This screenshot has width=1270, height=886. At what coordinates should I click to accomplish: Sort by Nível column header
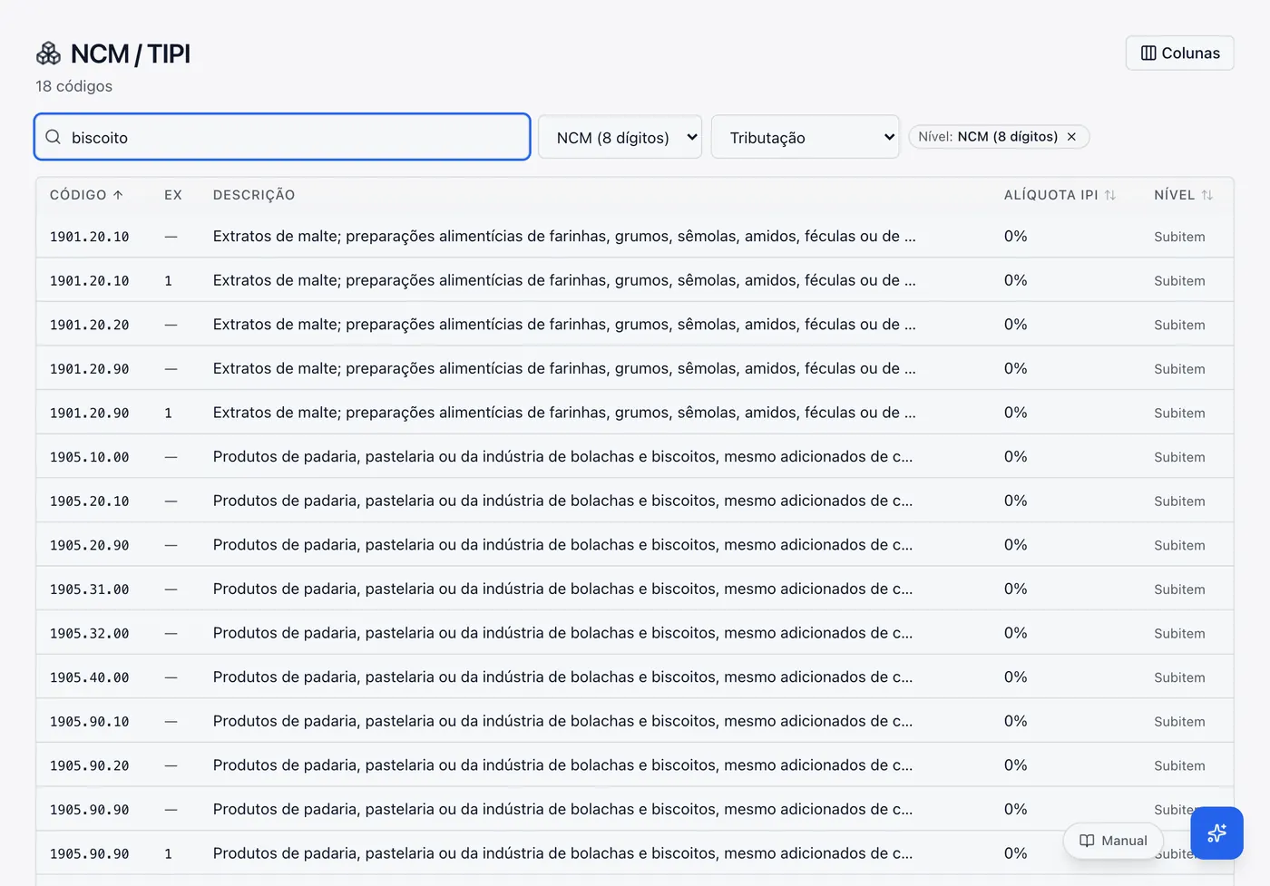[x=1183, y=195]
